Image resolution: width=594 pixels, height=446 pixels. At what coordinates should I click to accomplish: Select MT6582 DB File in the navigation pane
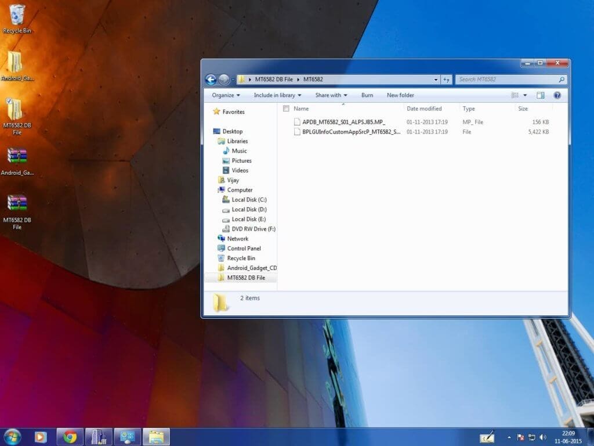(x=241, y=278)
